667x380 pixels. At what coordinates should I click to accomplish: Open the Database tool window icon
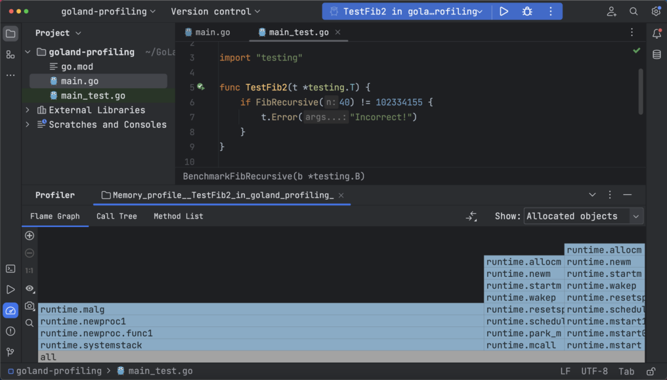coord(657,54)
